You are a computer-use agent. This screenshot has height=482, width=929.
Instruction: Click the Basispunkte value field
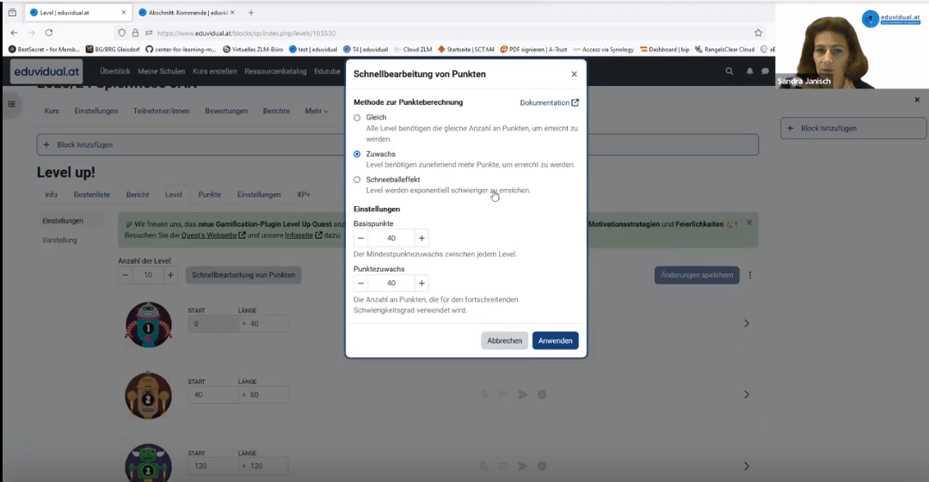391,238
